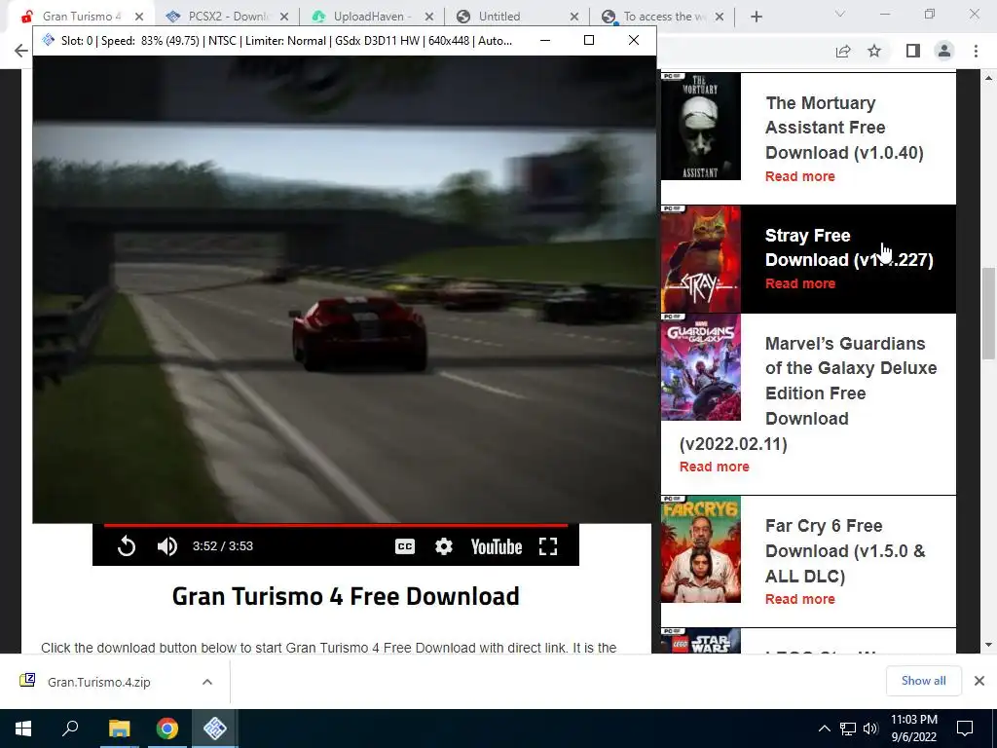Open the LEGO Star Wars thumbnail
Image resolution: width=997 pixels, height=748 pixels.
tap(701, 641)
